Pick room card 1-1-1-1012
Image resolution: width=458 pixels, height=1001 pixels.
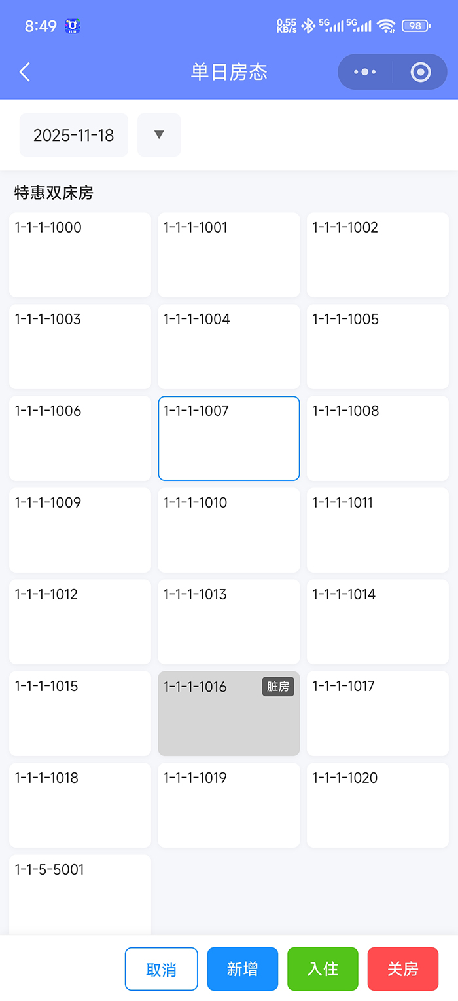coord(80,622)
